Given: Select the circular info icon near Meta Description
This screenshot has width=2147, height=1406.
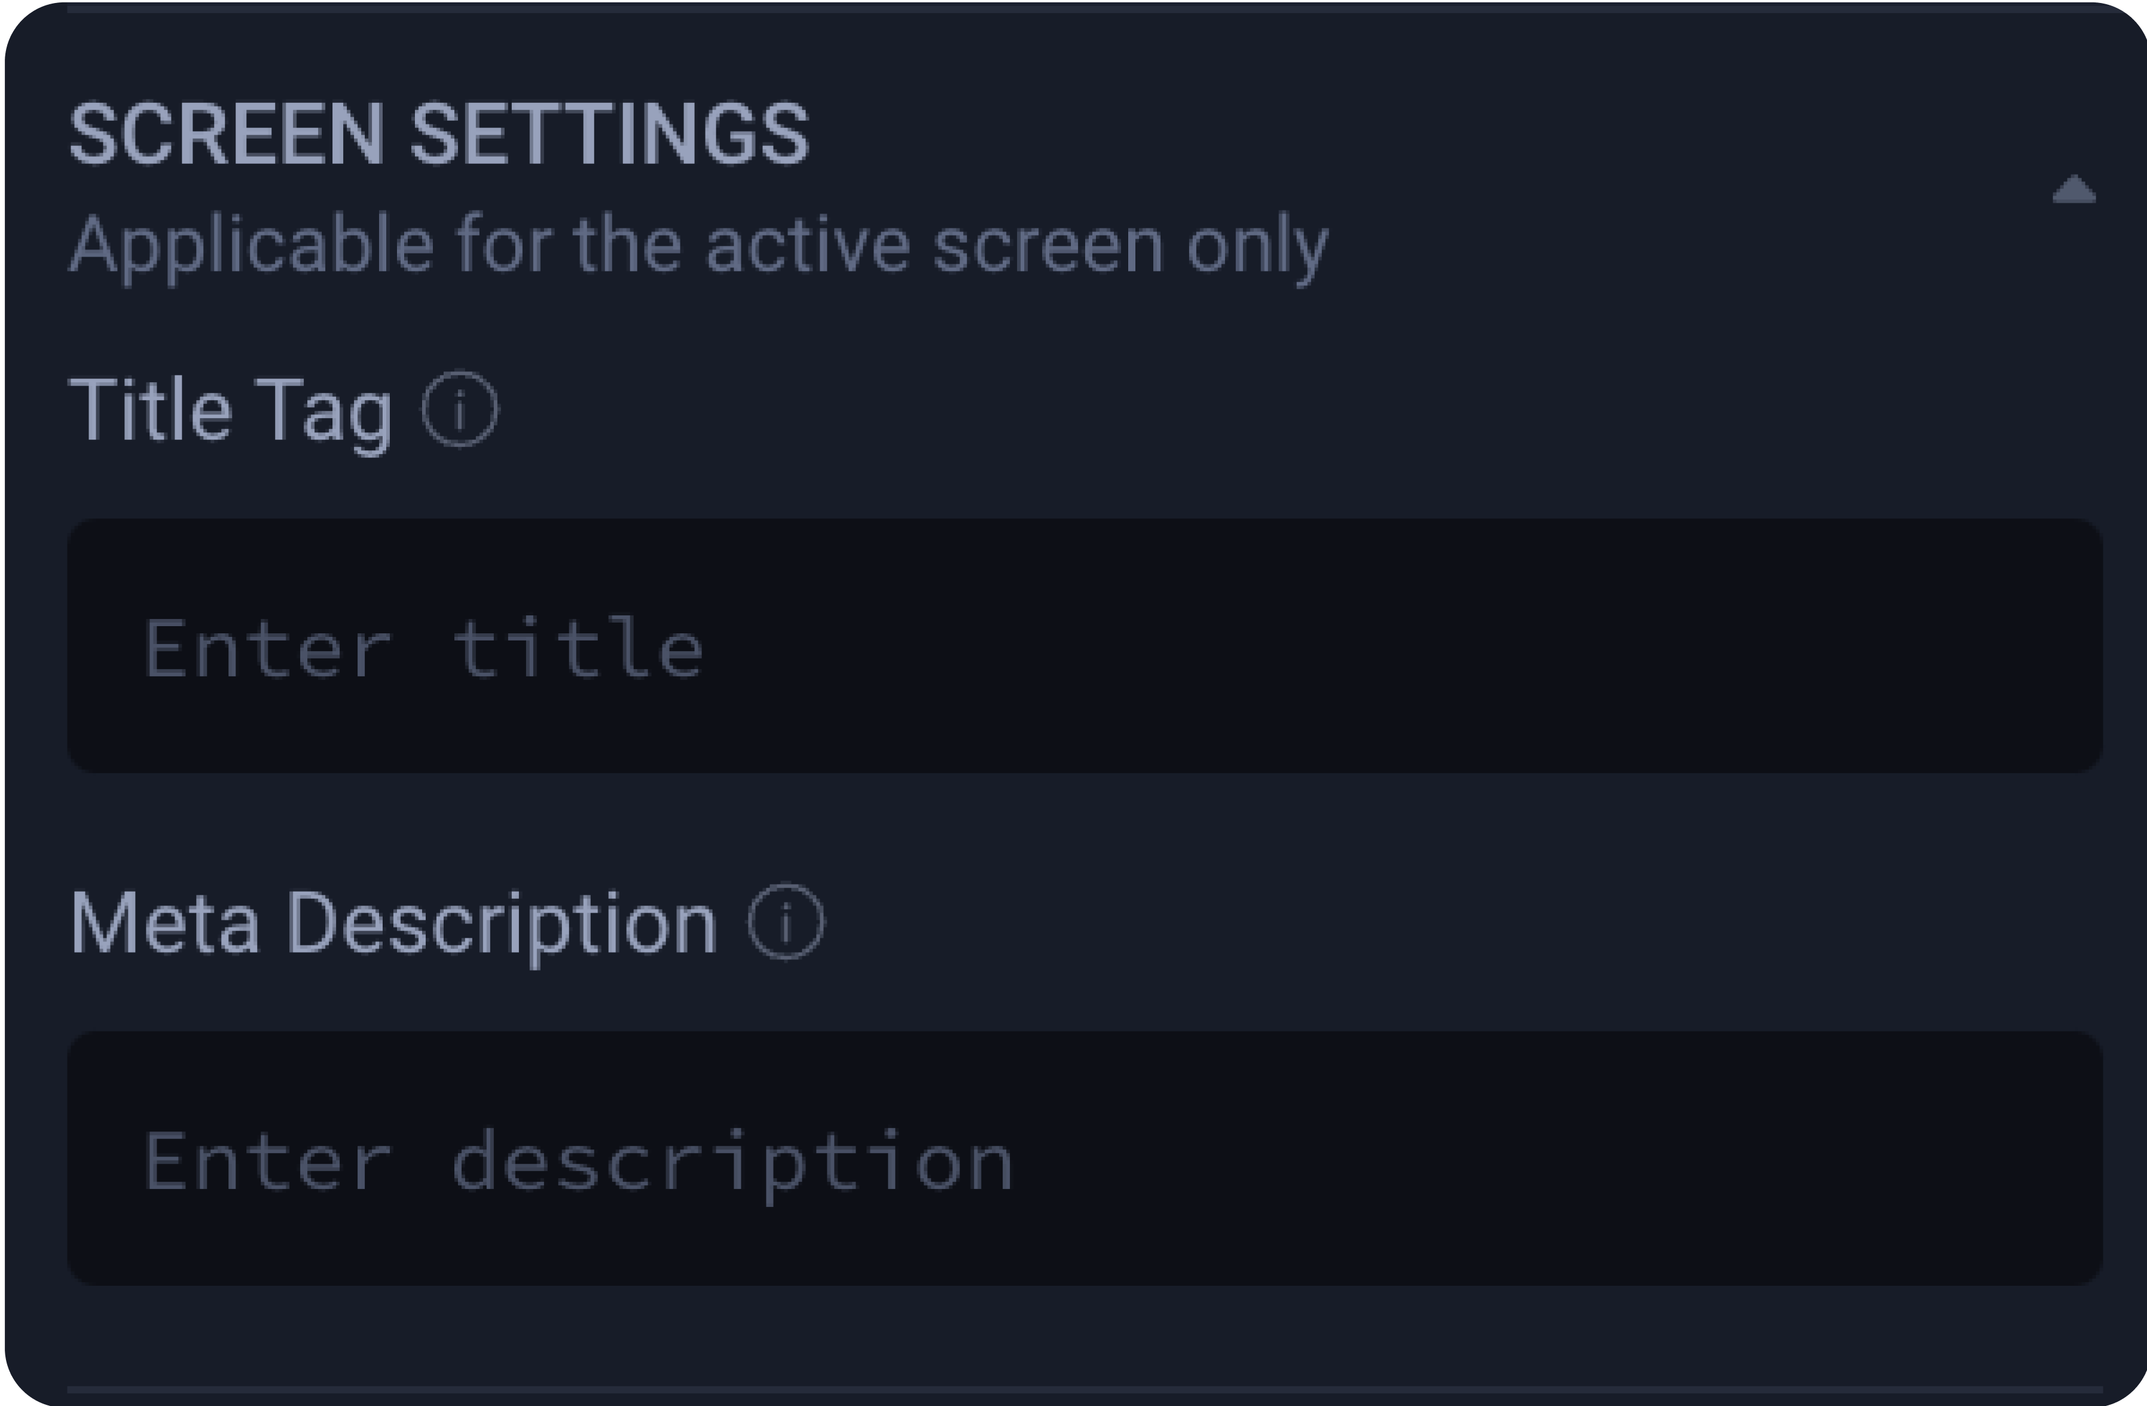Looking at the screenshot, I should [785, 922].
